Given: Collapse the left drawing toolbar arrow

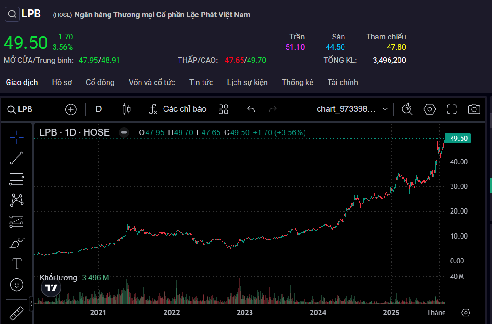Looking at the screenshot, I should click(31, 304).
